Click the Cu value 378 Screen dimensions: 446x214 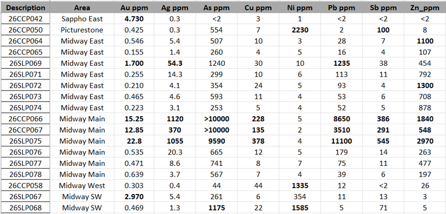[x=258, y=141]
